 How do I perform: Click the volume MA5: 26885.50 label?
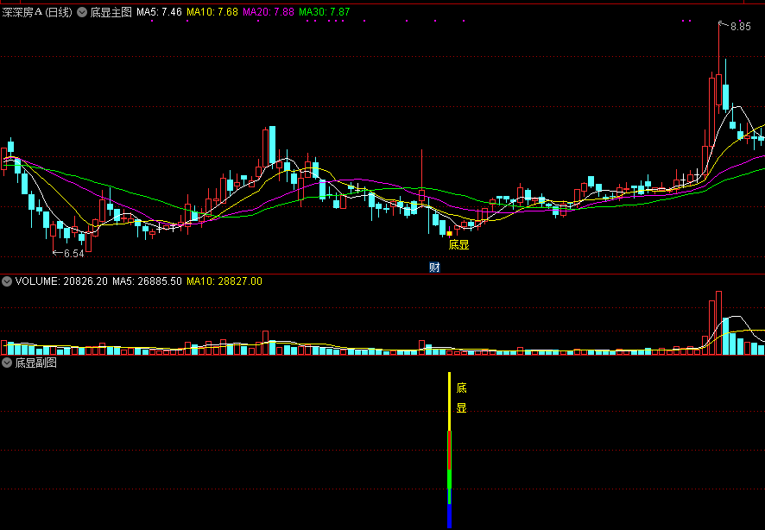[x=147, y=281]
